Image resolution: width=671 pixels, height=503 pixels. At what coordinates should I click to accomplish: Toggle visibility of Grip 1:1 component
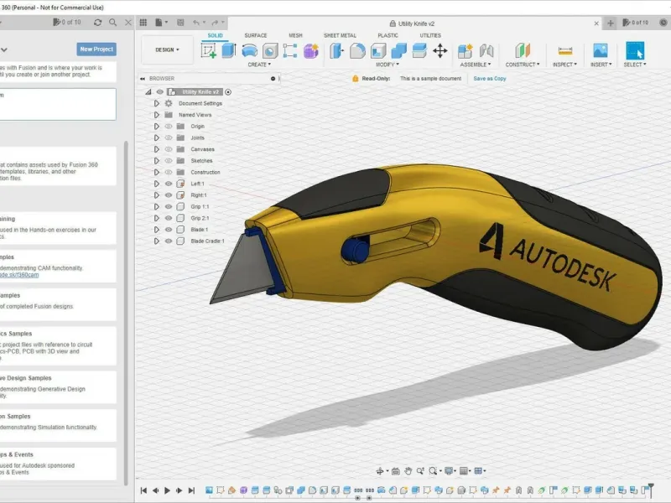tap(169, 206)
